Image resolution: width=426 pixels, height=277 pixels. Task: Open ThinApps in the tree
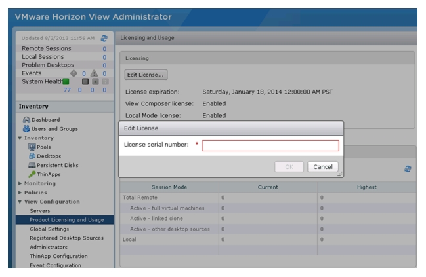49,174
